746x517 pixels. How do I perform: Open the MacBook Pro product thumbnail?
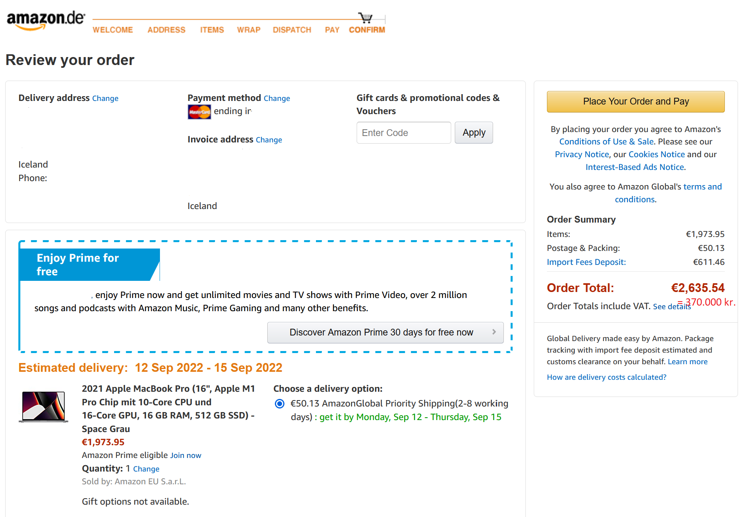tap(43, 407)
